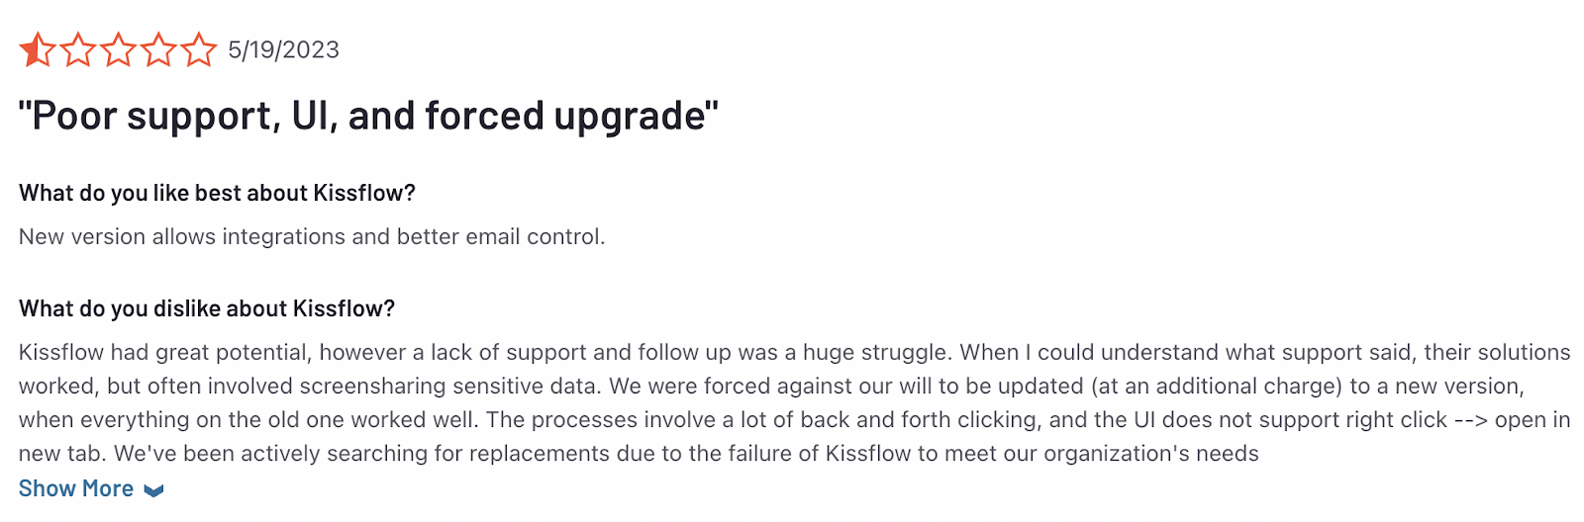1584x522 pixels.
Task: Click the "What do you like best about Kissflow?" heading
Action: [x=217, y=193]
